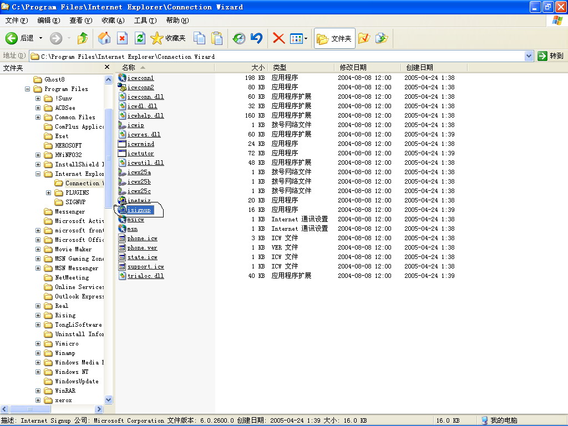Sort files by 大小 column header

click(x=258, y=67)
